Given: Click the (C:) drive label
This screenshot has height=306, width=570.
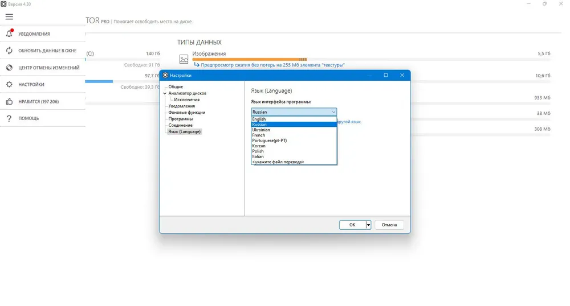Looking at the screenshot, I should coord(90,53).
